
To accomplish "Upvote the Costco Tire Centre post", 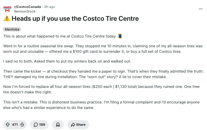I will (x=8, y=125).
